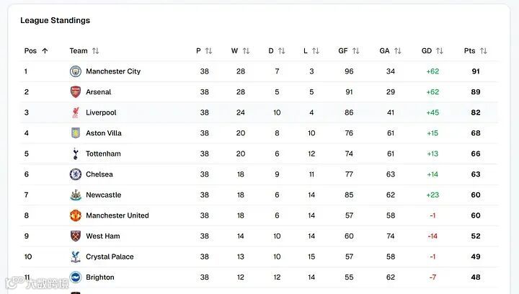Sort by draws using D header
Image resolution: width=519 pixels, height=294 pixels.
click(x=277, y=50)
